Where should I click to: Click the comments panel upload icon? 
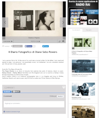[x=64, y=87]
